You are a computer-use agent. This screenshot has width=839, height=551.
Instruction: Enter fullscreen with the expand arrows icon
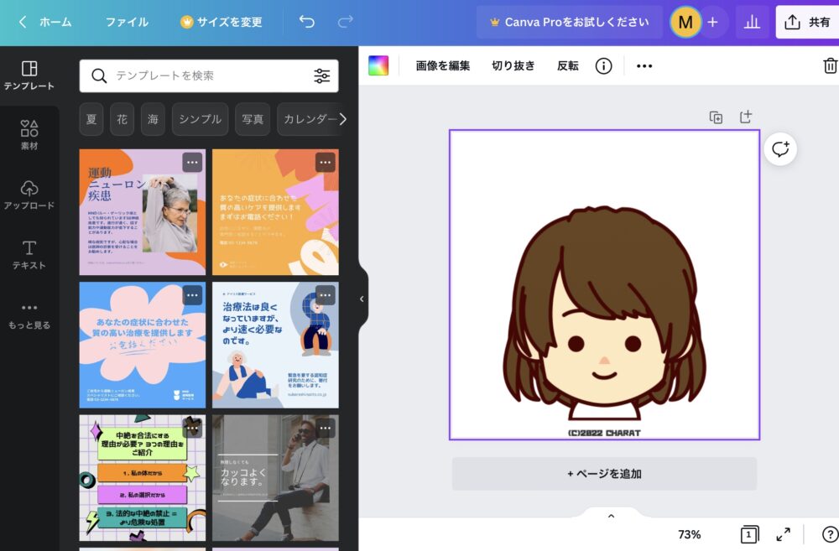pyautogui.click(x=784, y=534)
